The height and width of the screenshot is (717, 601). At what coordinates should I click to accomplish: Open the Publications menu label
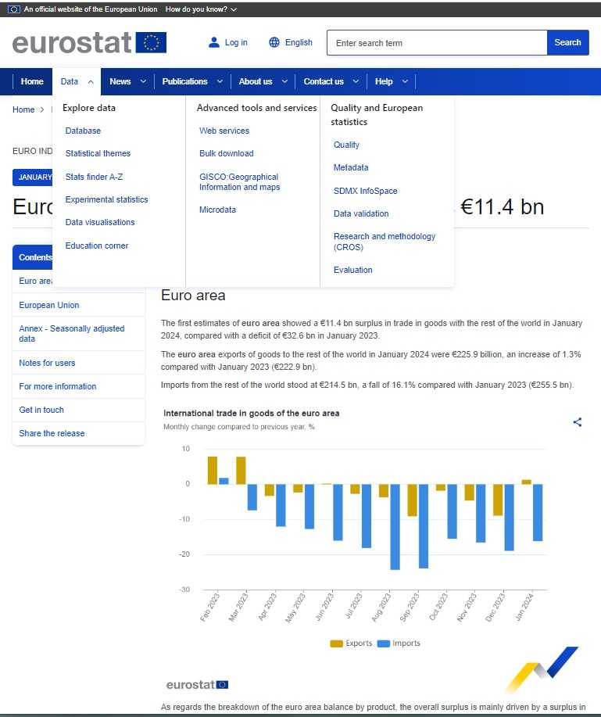tap(184, 81)
